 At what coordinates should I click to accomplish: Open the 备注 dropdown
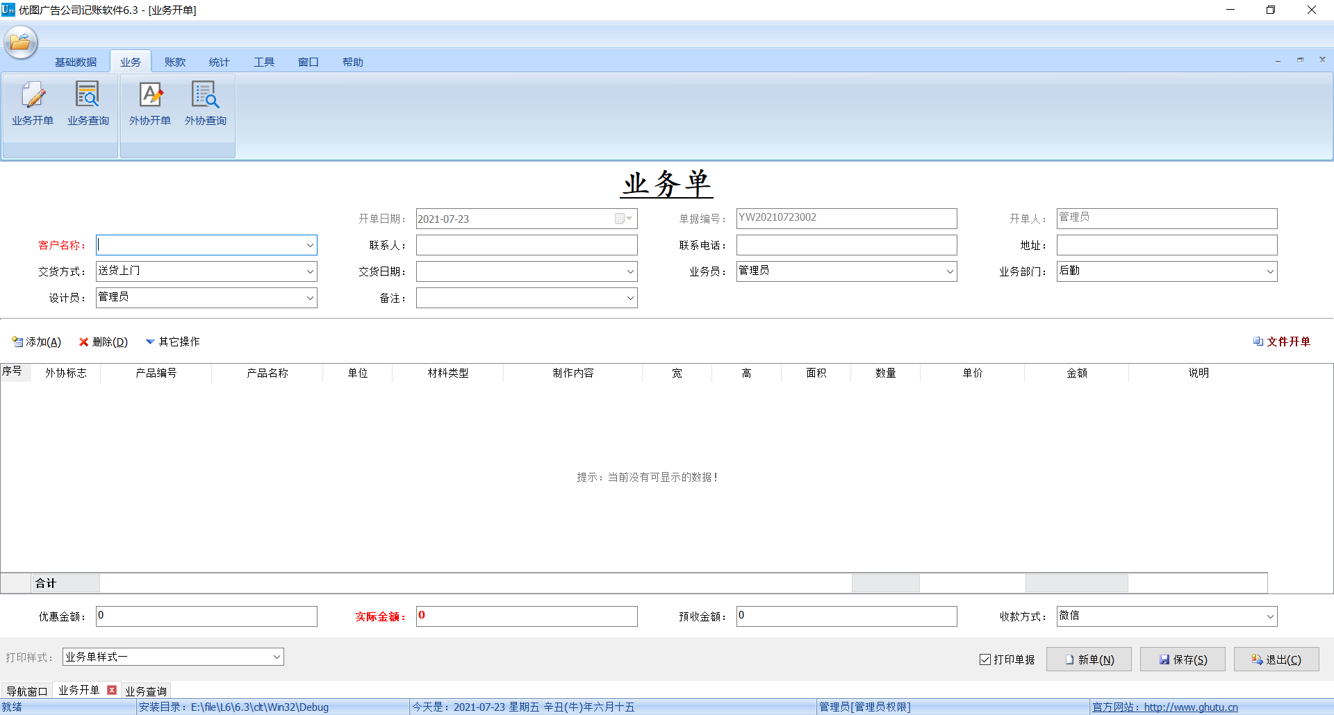click(630, 298)
